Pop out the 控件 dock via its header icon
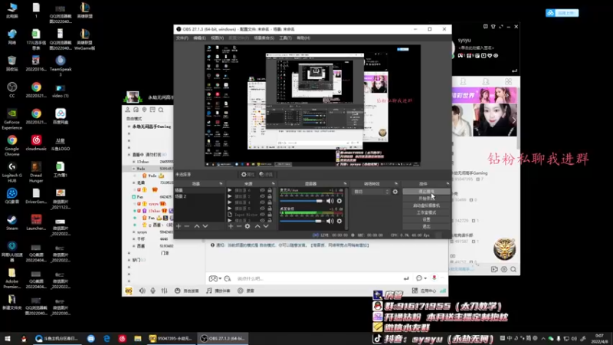Viewport: 613px width, 345px height. click(447, 183)
